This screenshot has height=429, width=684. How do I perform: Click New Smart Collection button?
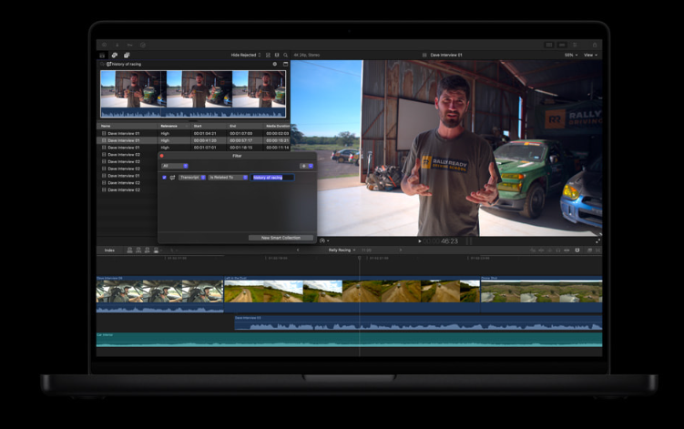[x=280, y=238]
